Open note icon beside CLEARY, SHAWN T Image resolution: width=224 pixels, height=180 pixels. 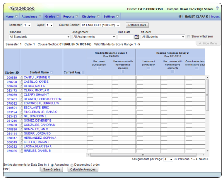pyautogui.click(x=22, y=95)
